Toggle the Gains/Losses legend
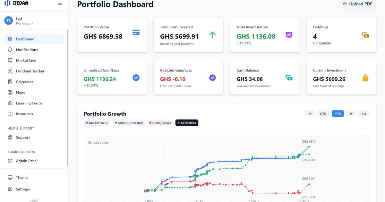Viewport: 385px width, 202px height. point(160,122)
